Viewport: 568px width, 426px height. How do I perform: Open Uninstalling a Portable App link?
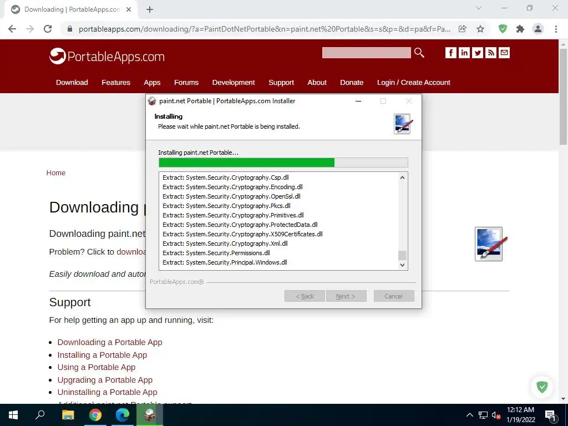click(x=107, y=392)
